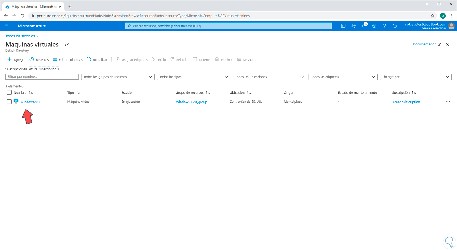The image size is (457, 250).
Task: Expand the Sin agrupar grouping dropdown
Action: coord(416,77)
